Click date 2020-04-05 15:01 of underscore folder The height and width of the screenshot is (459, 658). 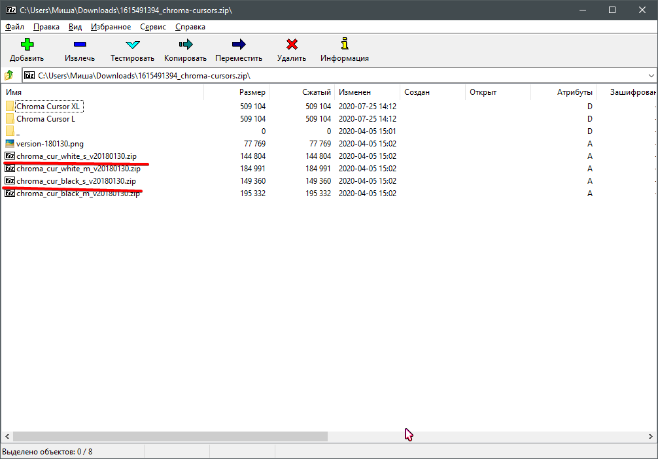tap(367, 131)
